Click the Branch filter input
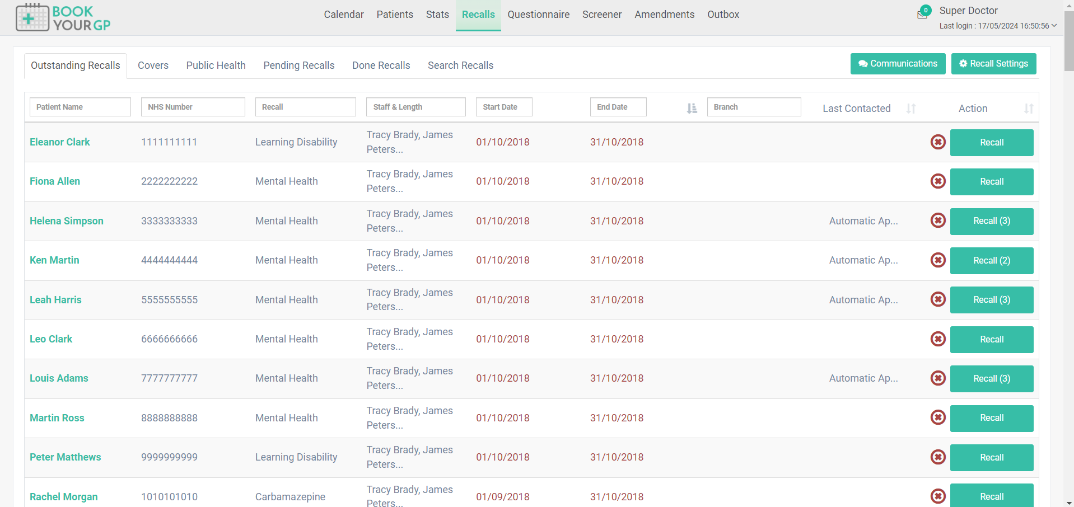The image size is (1074, 507). point(754,107)
